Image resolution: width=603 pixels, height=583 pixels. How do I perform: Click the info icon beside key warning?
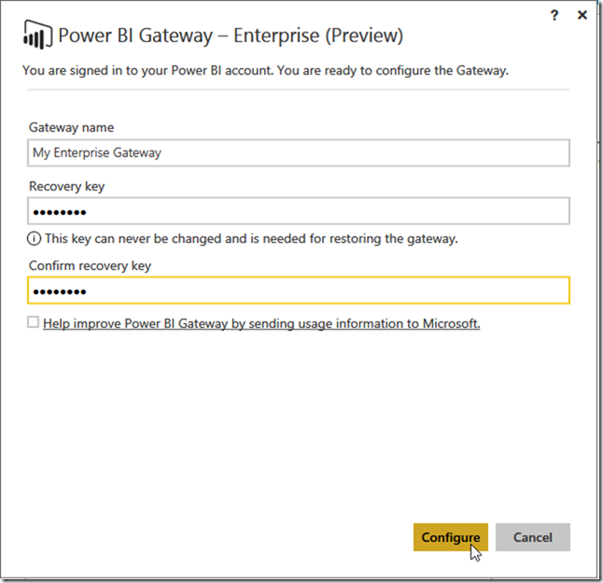[34, 239]
